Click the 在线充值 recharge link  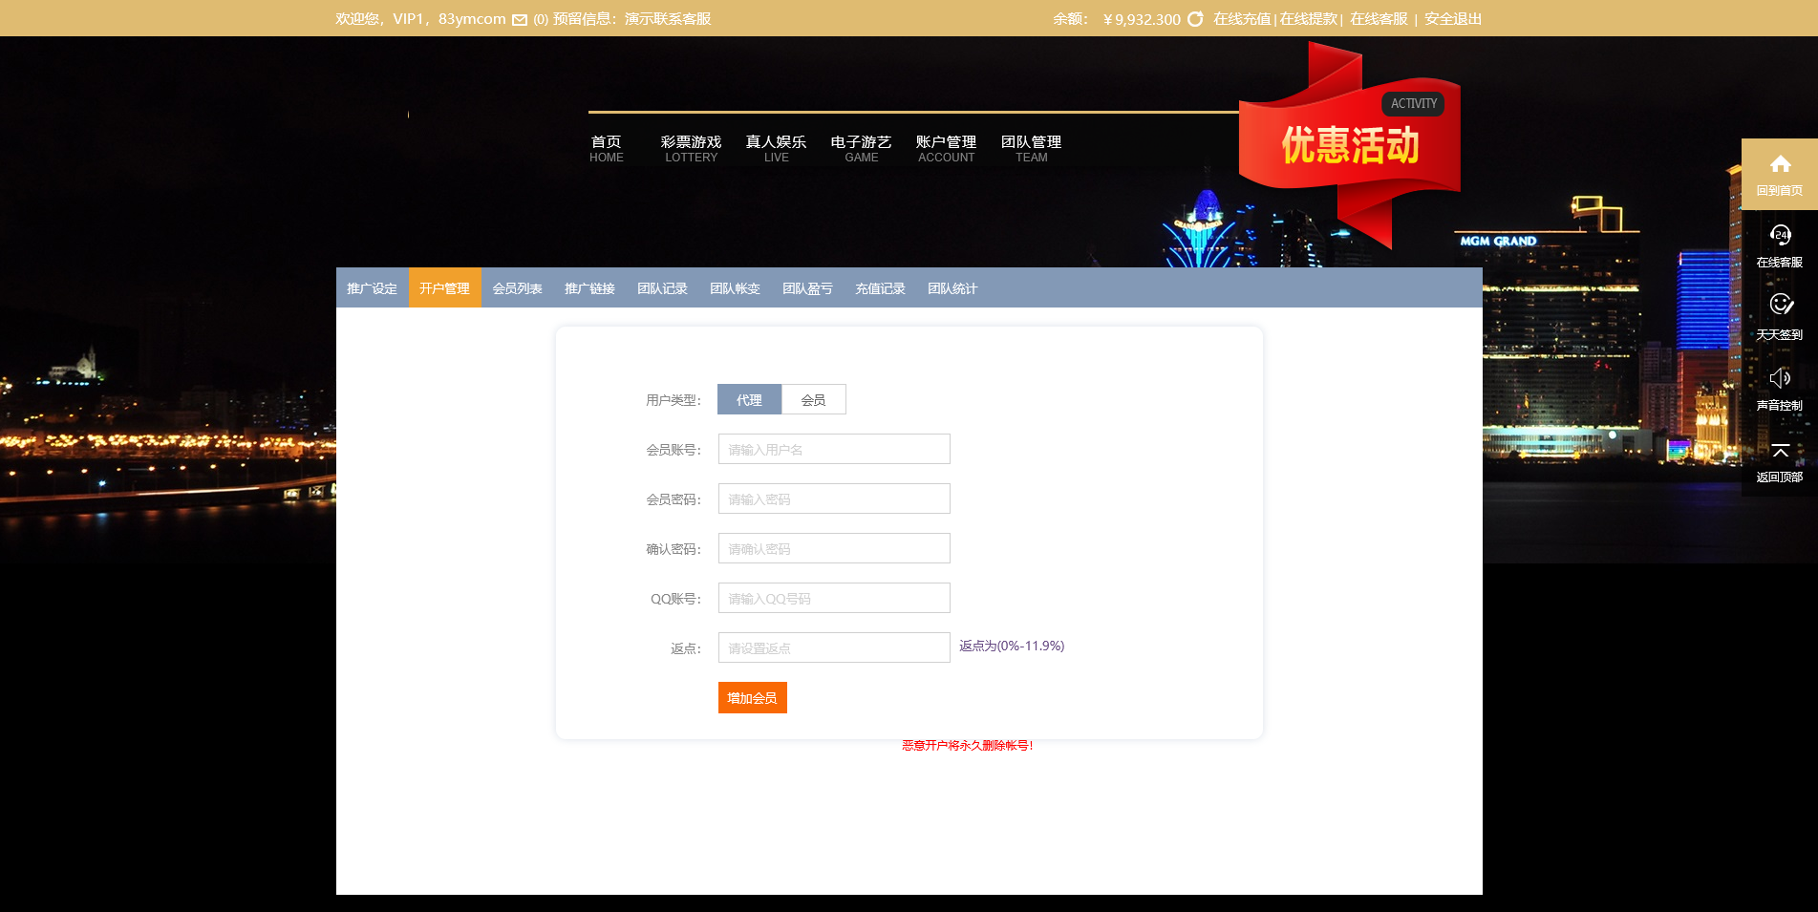click(1242, 19)
